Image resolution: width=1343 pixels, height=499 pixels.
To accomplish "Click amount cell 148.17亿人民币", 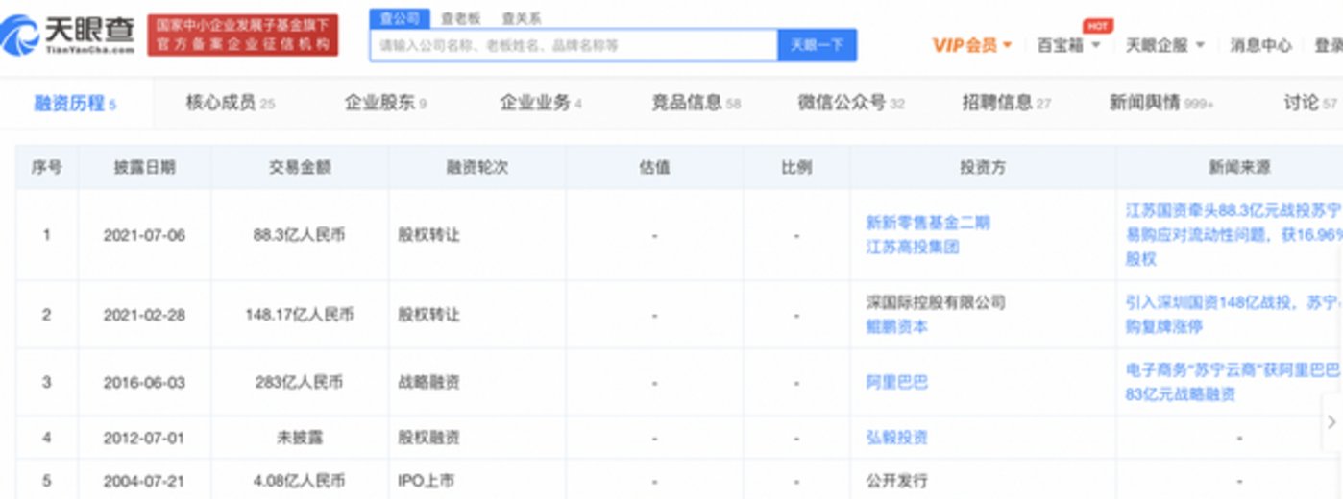I will coord(300,315).
